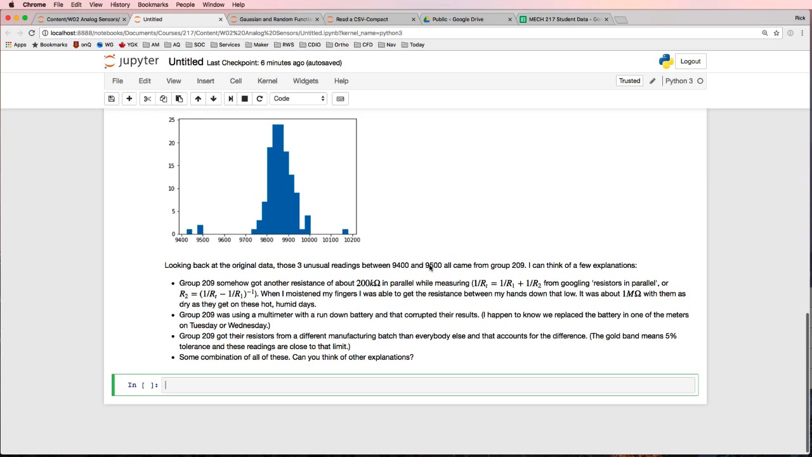This screenshot has width=812, height=457.
Task: Open the Chrome People menu in menubar
Action: pyautogui.click(x=185, y=4)
